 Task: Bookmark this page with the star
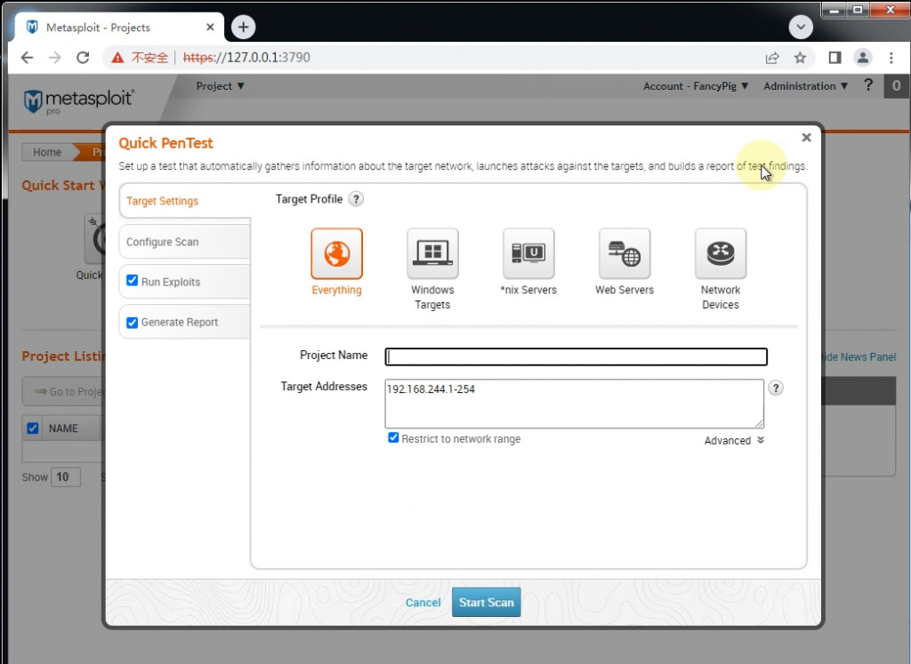pos(800,58)
